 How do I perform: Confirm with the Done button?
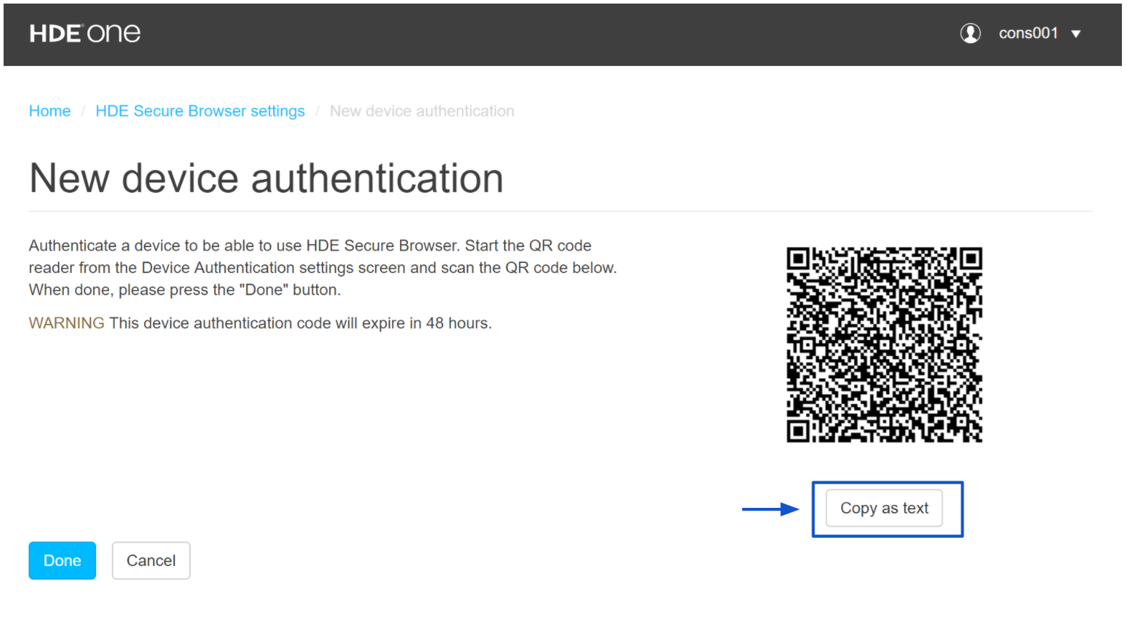pos(62,560)
